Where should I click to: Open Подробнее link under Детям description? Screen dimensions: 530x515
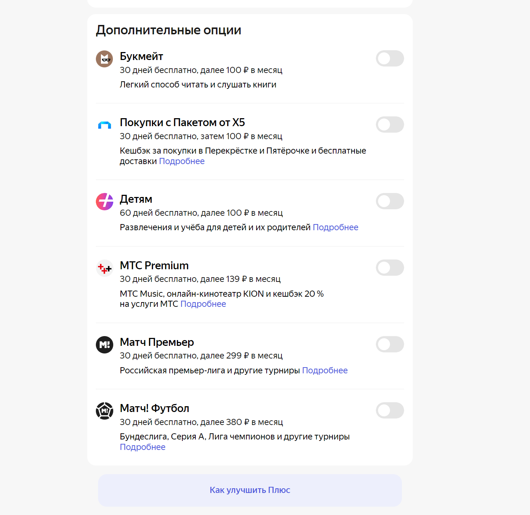click(x=335, y=227)
